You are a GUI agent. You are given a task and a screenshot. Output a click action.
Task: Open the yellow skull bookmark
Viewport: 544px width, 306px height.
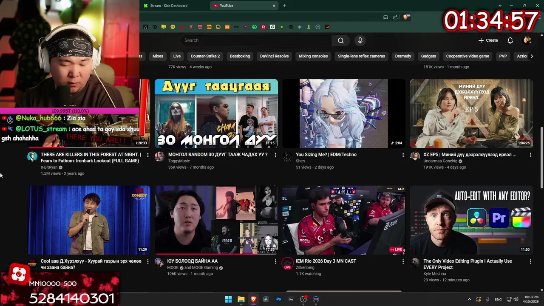pyautogui.click(x=173, y=27)
